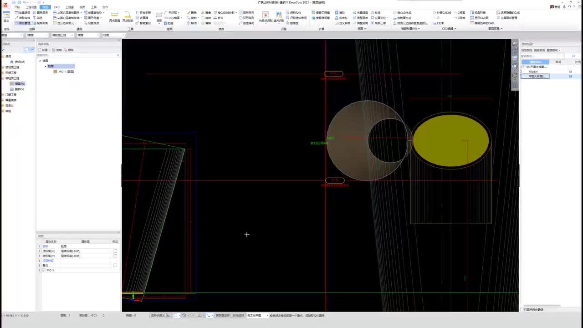
Task: Click the 两点距离 measure tool icon
Action: (x=114, y=16)
